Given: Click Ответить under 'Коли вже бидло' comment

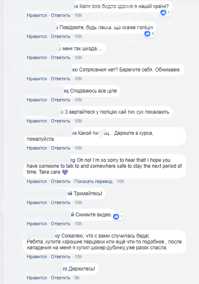Looking at the screenshot, I should (x=61, y=15).
